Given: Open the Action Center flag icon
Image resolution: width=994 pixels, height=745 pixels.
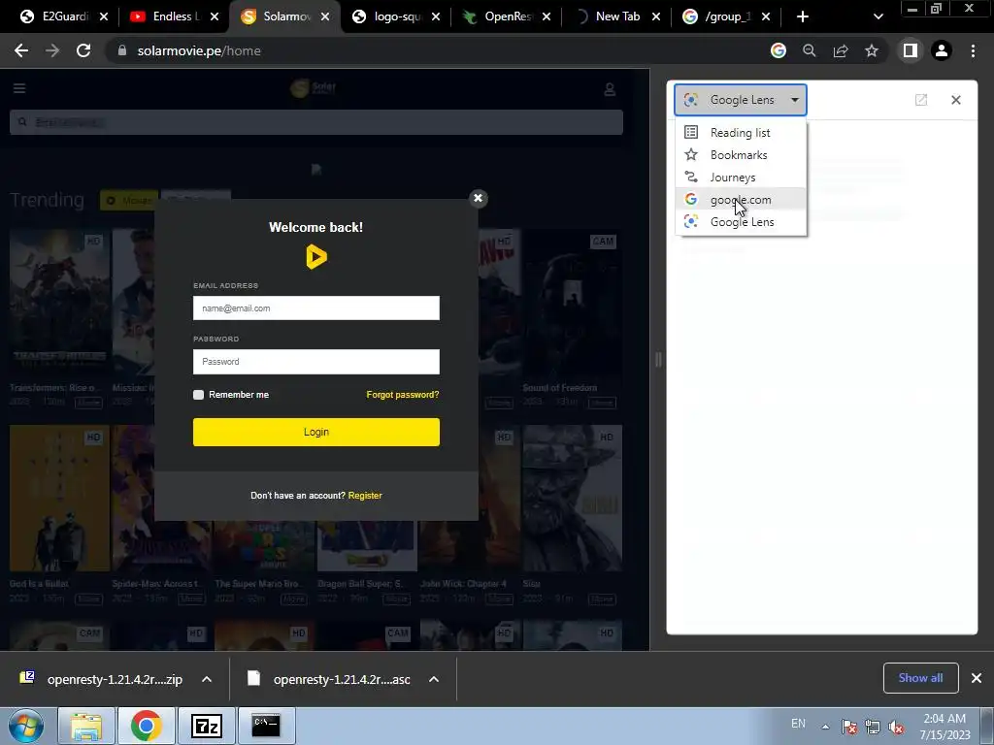Looking at the screenshot, I should click(x=849, y=727).
